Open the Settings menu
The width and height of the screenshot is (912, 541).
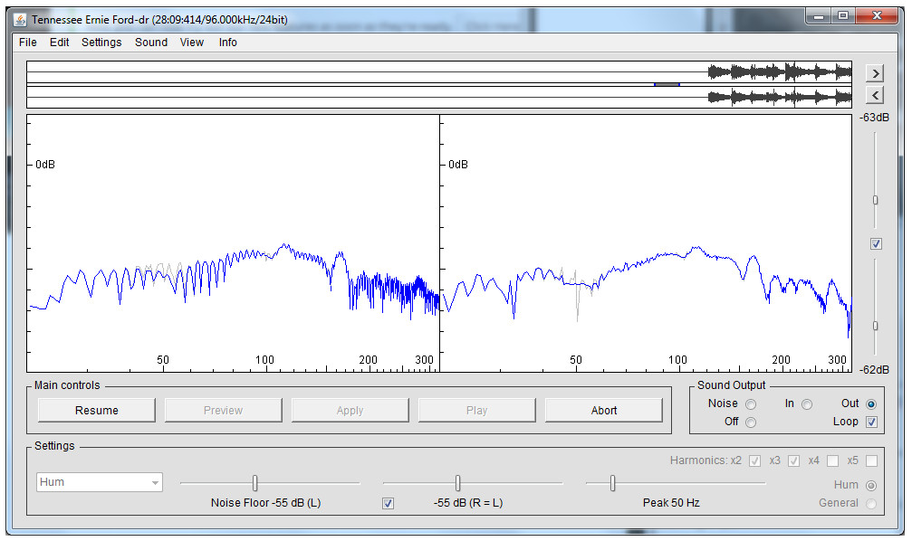tap(101, 43)
